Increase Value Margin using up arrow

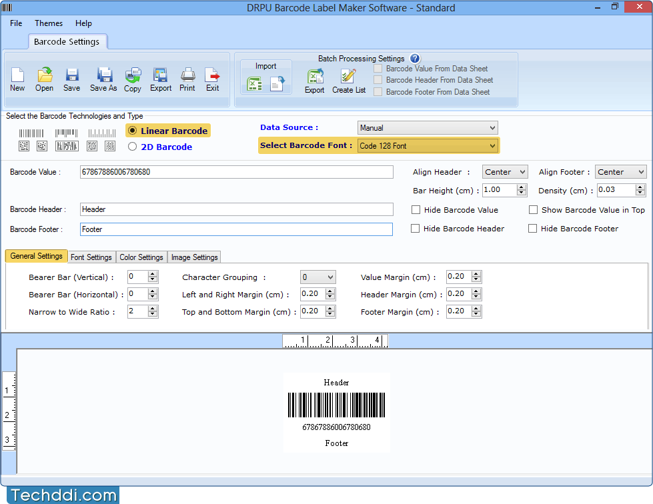[476, 274]
